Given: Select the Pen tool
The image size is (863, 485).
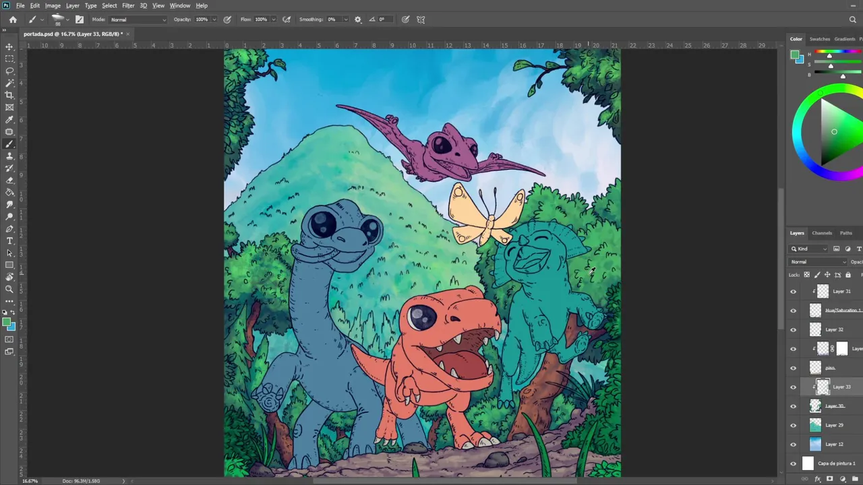Looking at the screenshot, I should [9, 229].
